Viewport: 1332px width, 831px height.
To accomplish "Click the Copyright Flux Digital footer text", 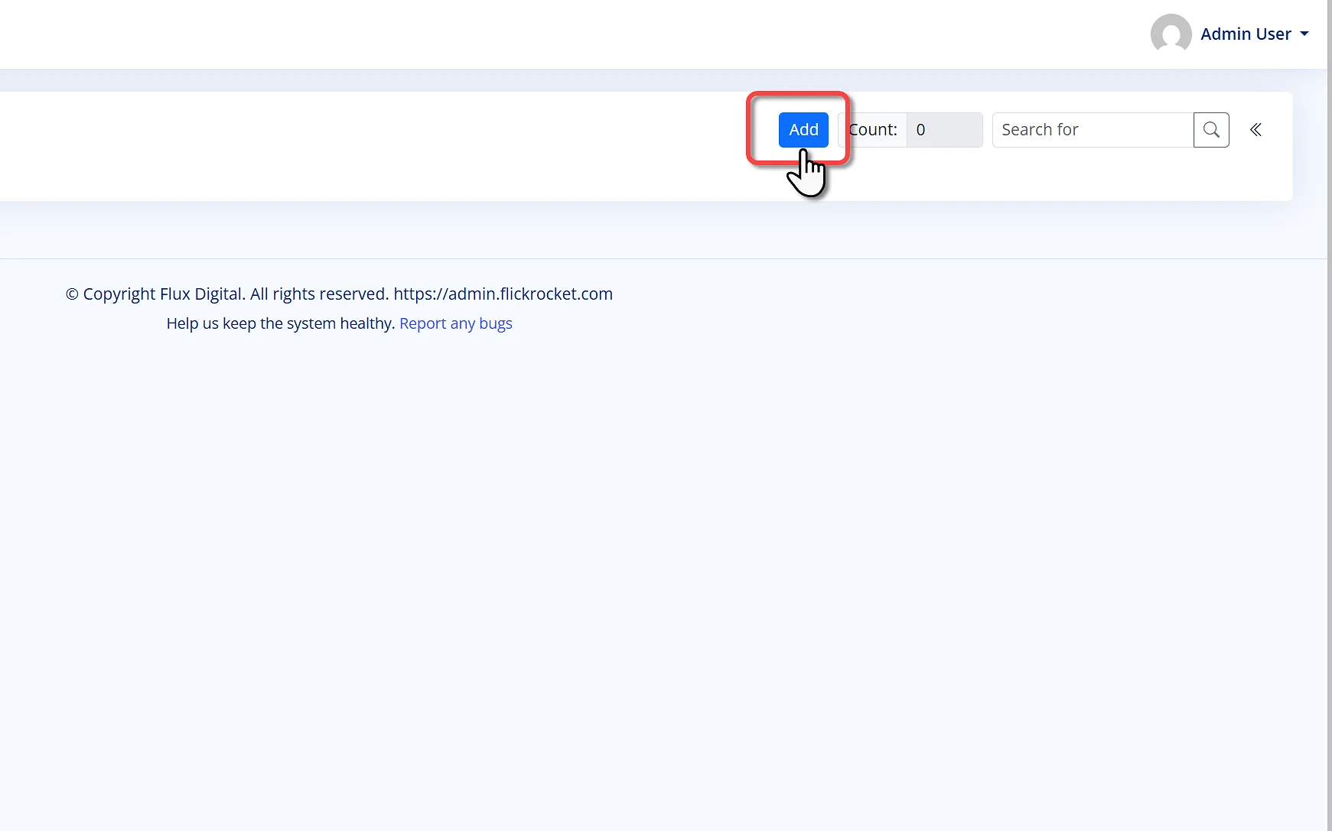I will pyautogui.click(x=164, y=294).
